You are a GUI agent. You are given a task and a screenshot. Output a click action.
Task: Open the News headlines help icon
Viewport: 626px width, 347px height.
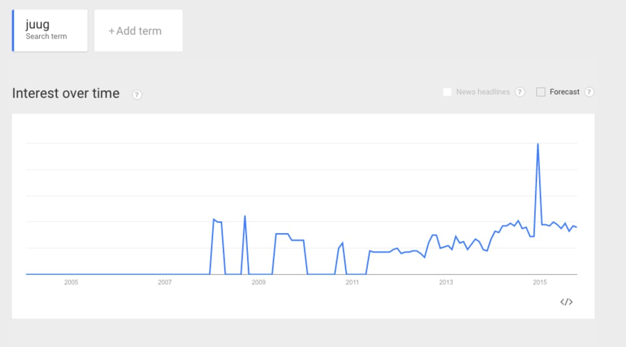pos(520,92)
